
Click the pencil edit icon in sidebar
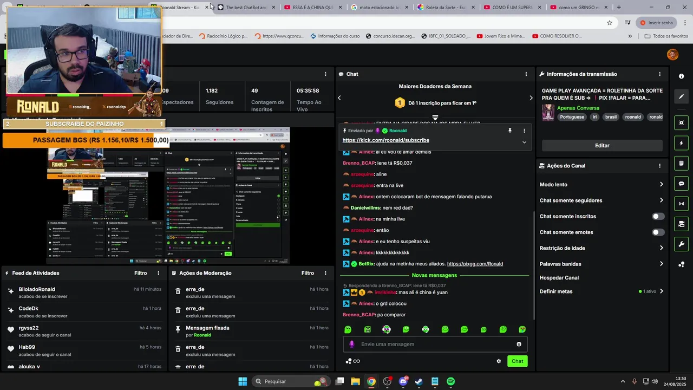[681, 96]
